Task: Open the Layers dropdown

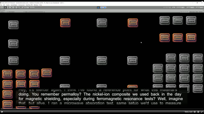Action: [190, 8]
